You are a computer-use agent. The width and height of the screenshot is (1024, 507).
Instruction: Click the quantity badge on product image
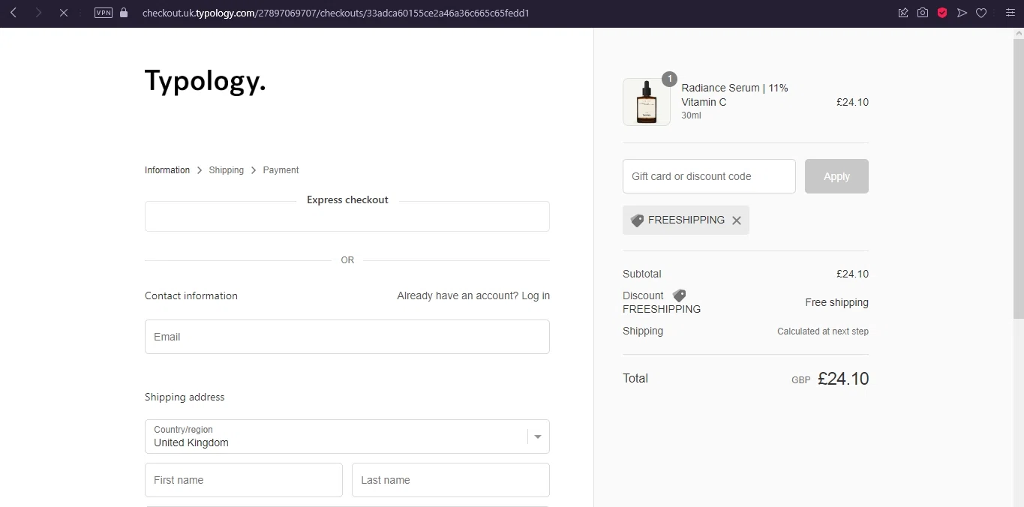pyautogui.click(x=669, y=79)
